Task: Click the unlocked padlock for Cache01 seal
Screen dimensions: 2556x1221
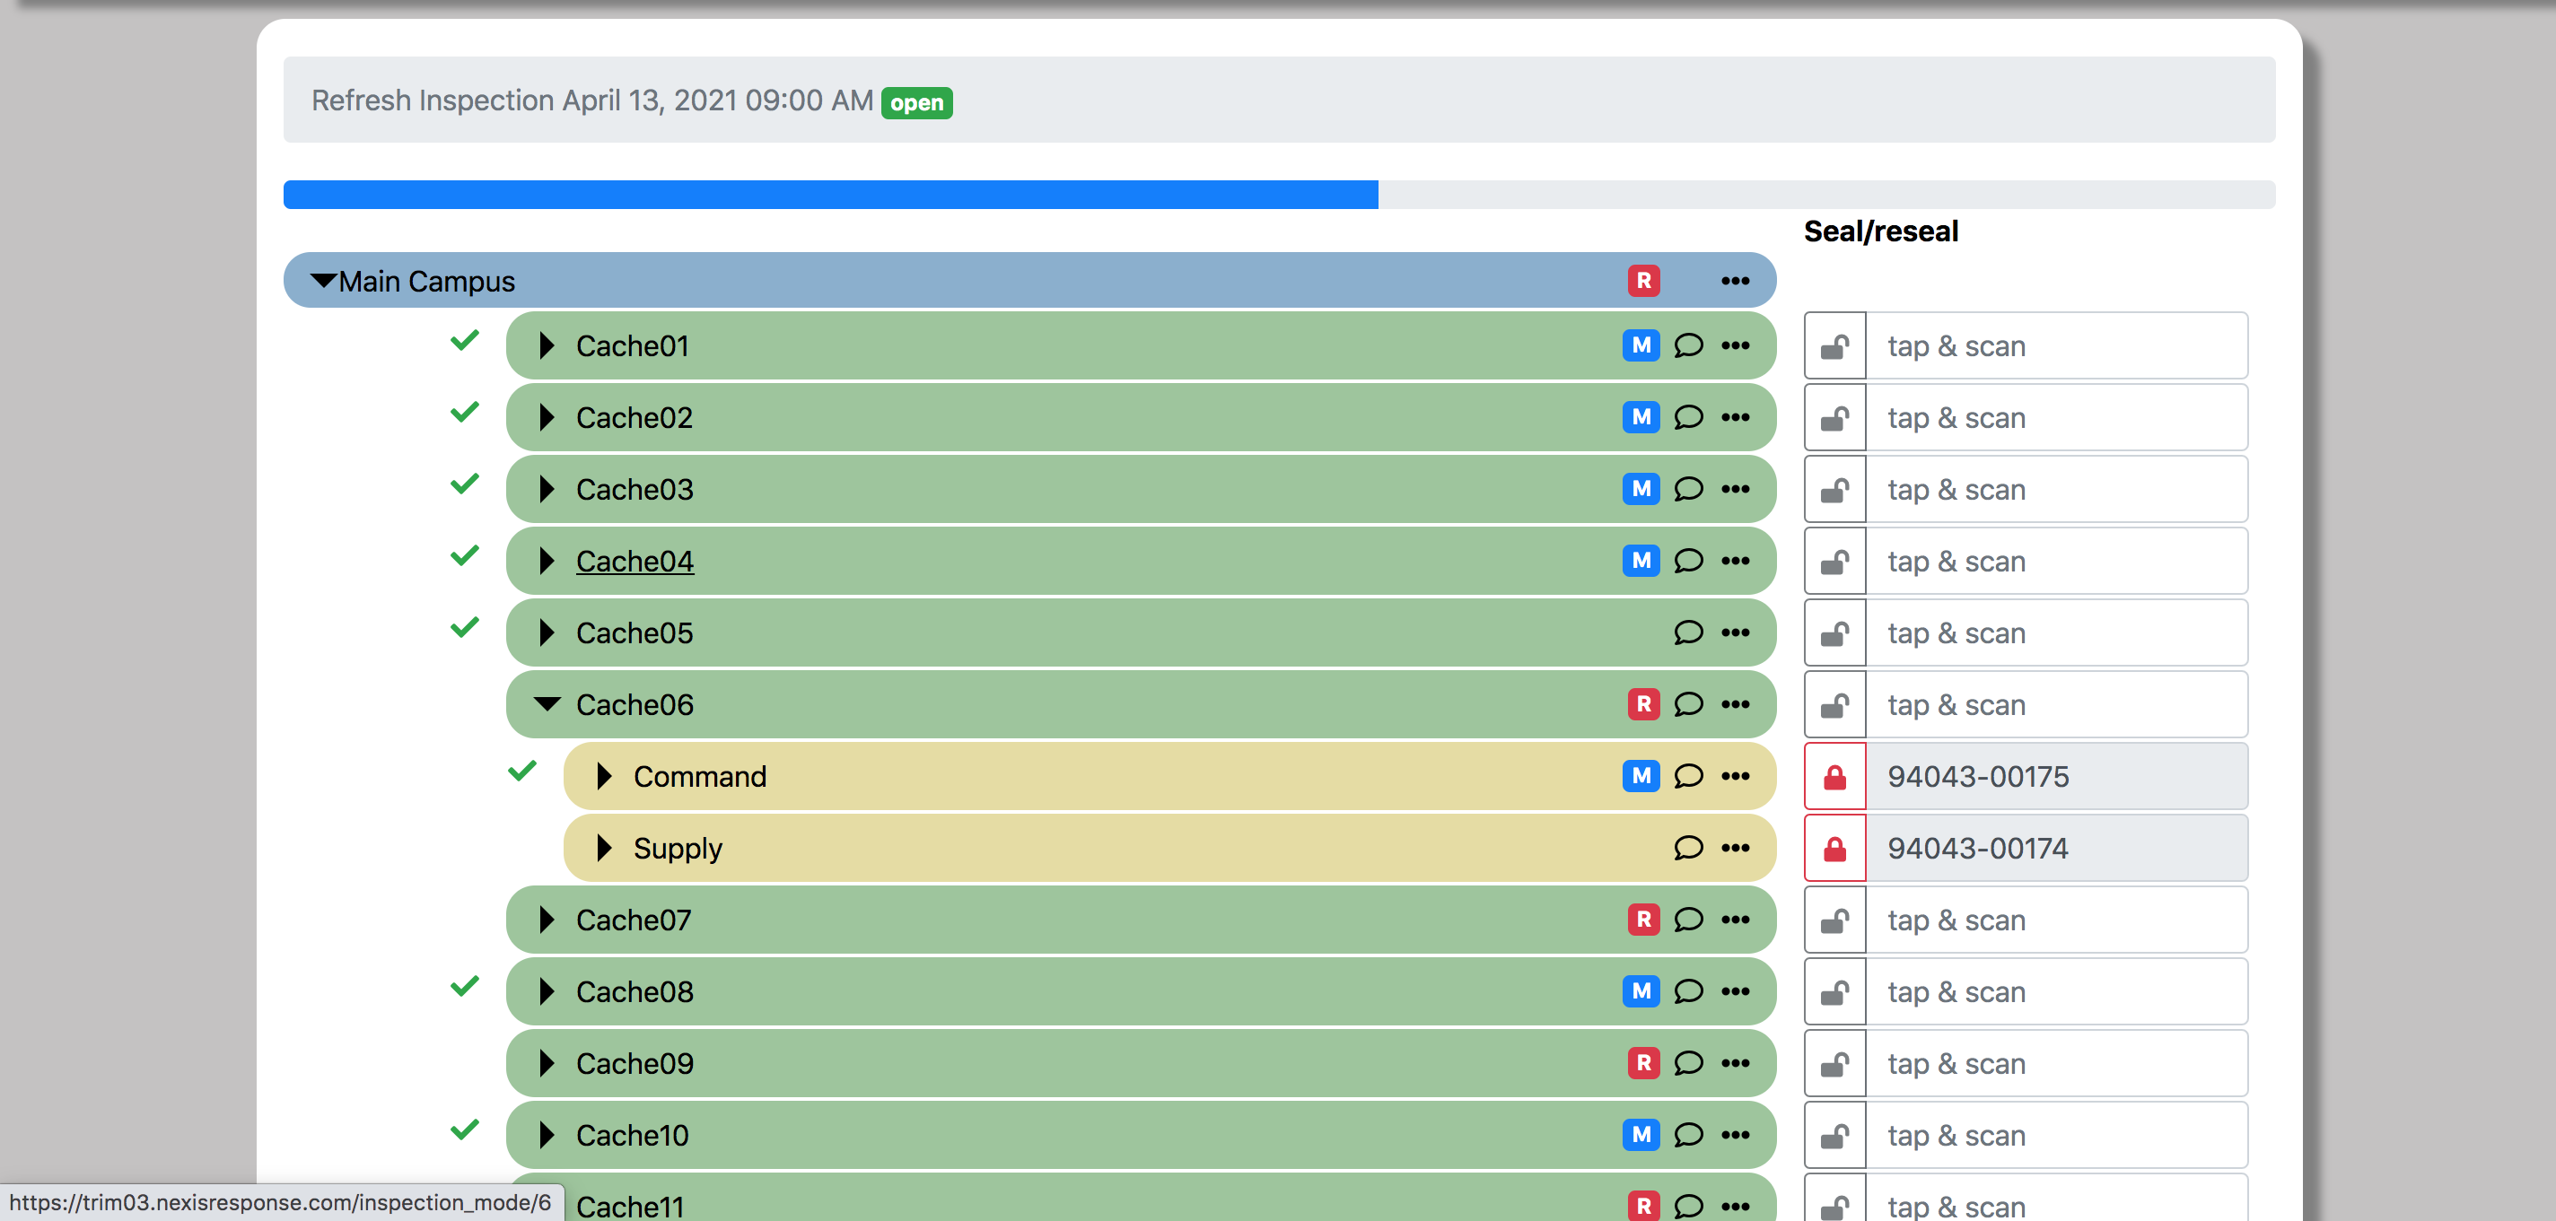Action: coord(1834,346)
